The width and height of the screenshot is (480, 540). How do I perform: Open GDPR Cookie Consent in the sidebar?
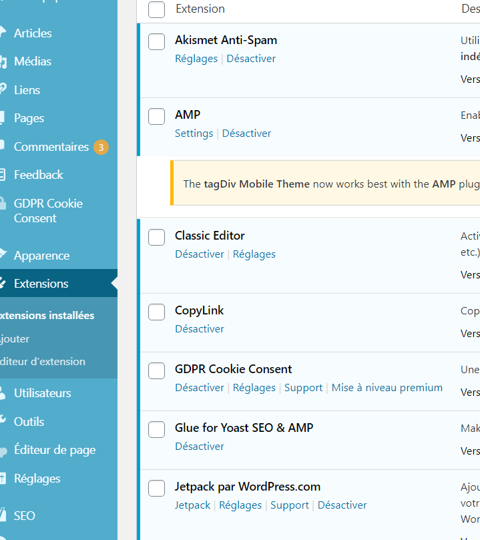(x=48, y=211)
